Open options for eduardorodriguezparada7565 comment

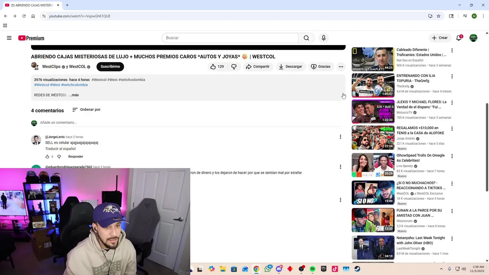click(x=340, y=167)
